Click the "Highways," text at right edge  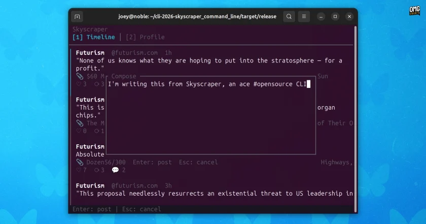click(337, 162)
